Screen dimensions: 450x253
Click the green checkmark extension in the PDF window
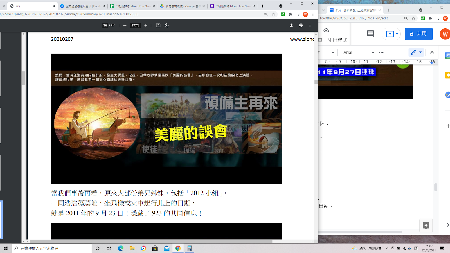[x=283, y=14]
